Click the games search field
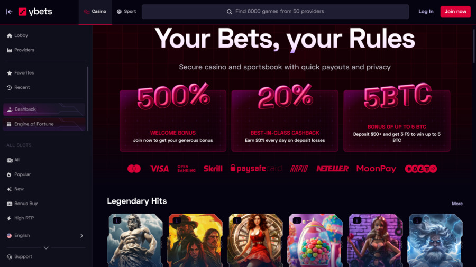The image size is (476, 267). (x=276, y=12)
